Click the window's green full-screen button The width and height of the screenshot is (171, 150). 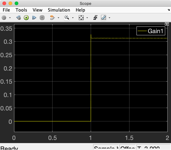click(x=16, y=3)
